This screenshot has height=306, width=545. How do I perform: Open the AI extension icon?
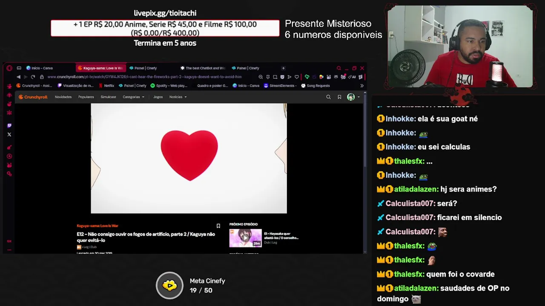pos(352,77)
